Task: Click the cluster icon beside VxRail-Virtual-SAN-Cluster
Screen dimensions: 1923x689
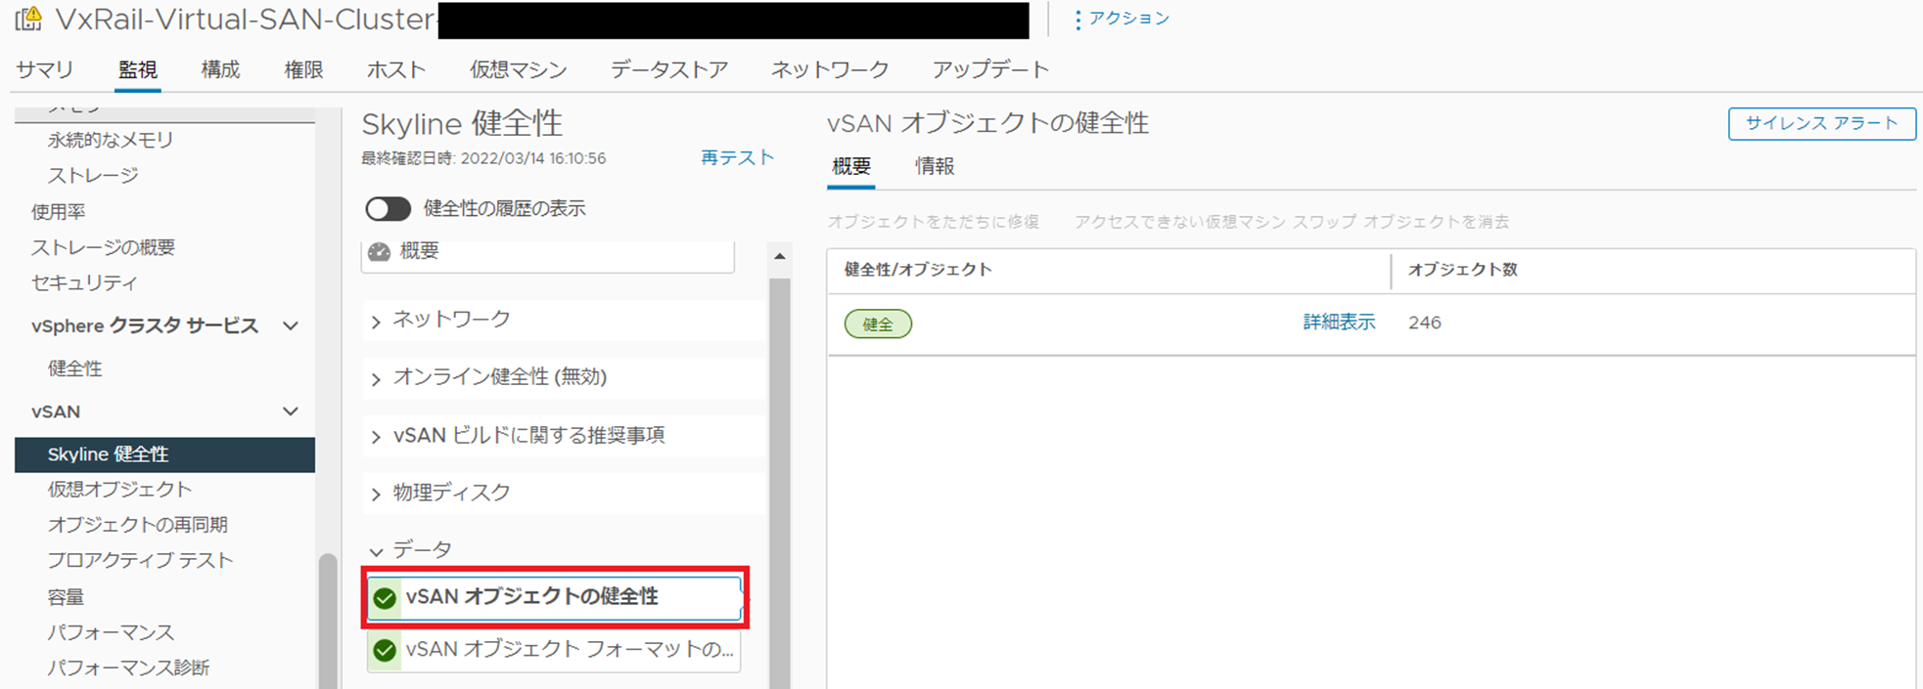Action: click(29, 19)
